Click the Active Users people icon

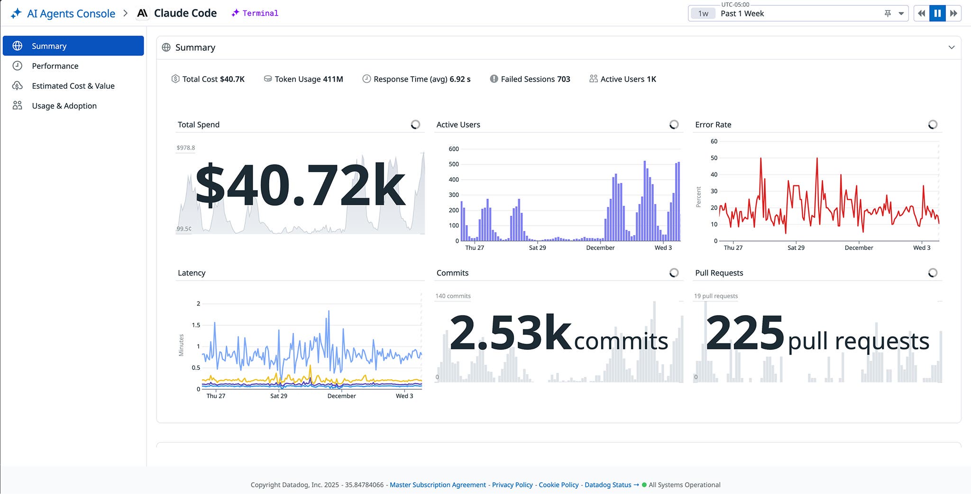pyautogui.click(x=593, y=79)
